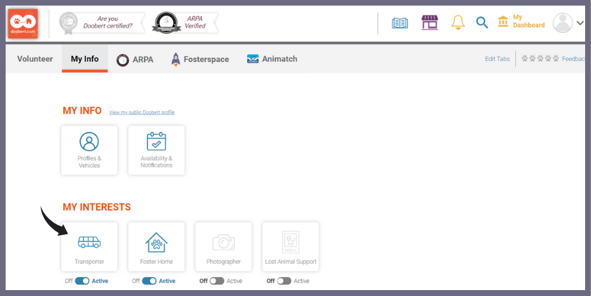Open the purple store icon
Image resolution: width=591 pixels, height=296 pixels.
(430, 22)
